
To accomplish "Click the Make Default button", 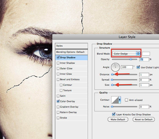I will click(118, 119).
